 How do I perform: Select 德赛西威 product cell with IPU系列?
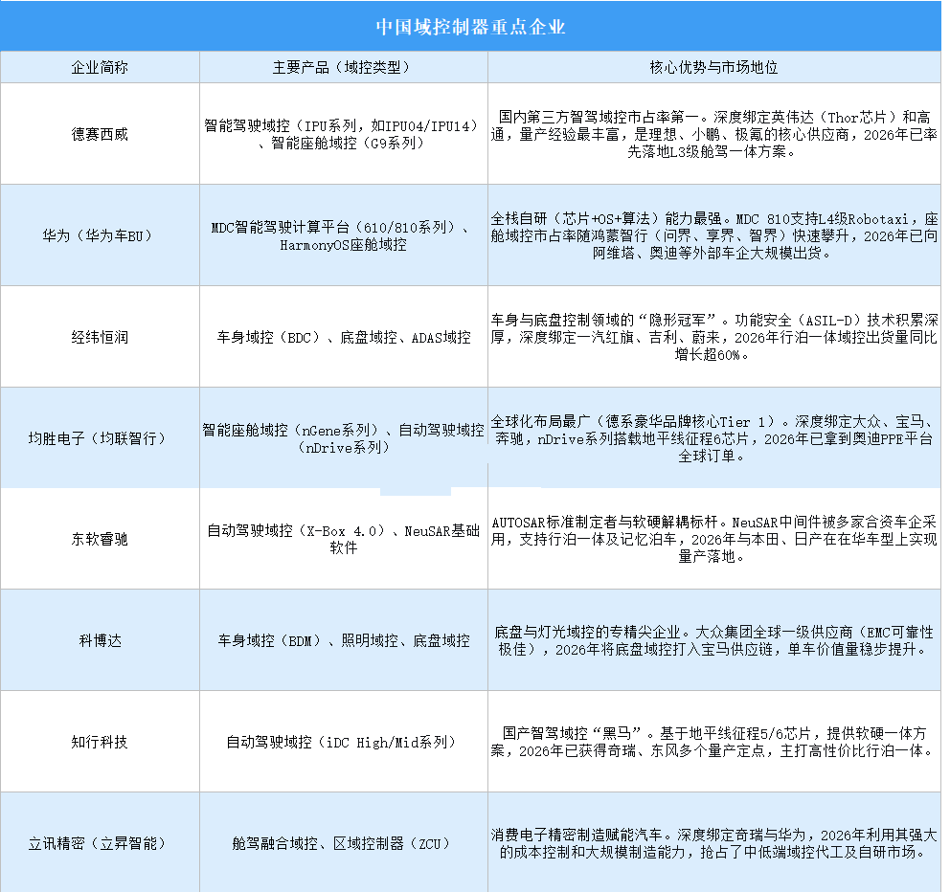pos(344,134)
